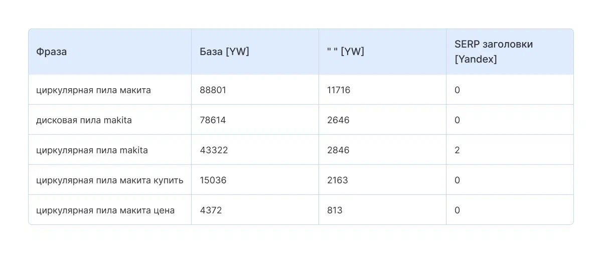The height and width of the screenshot is (253, 602).
Task: Click the phrase "дисковая пила makita"
Action: (84, 120)
